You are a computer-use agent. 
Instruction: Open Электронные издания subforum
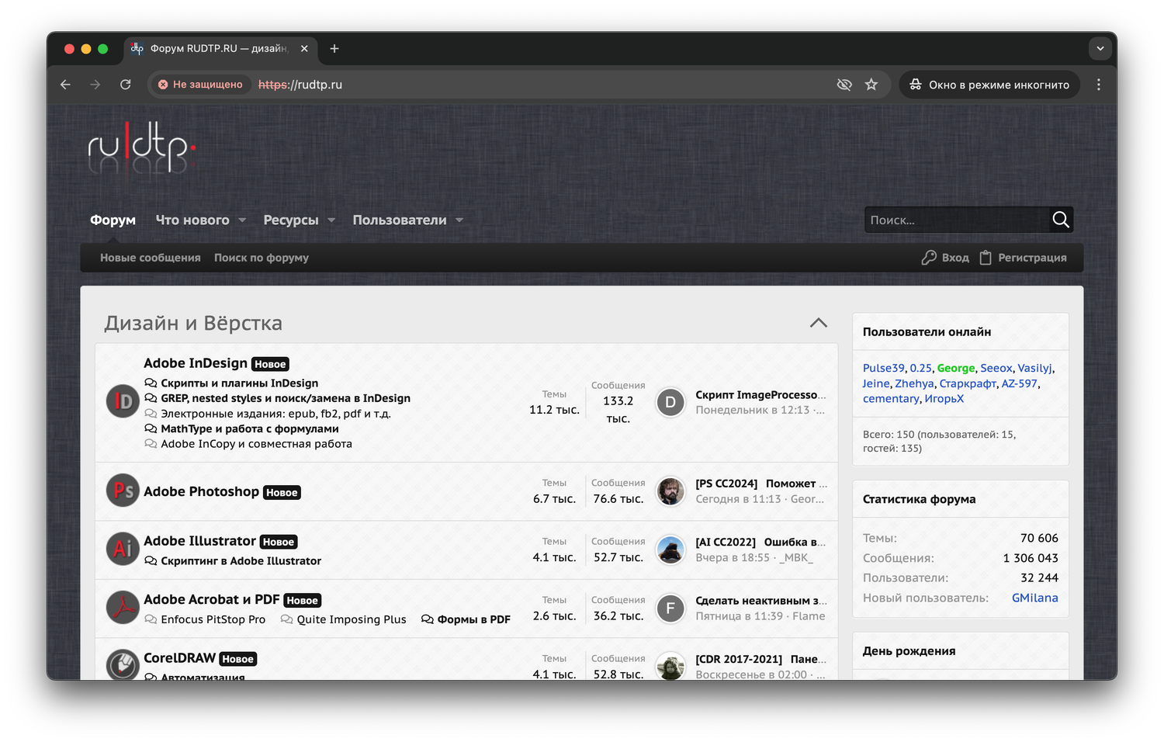pos(275,414)
